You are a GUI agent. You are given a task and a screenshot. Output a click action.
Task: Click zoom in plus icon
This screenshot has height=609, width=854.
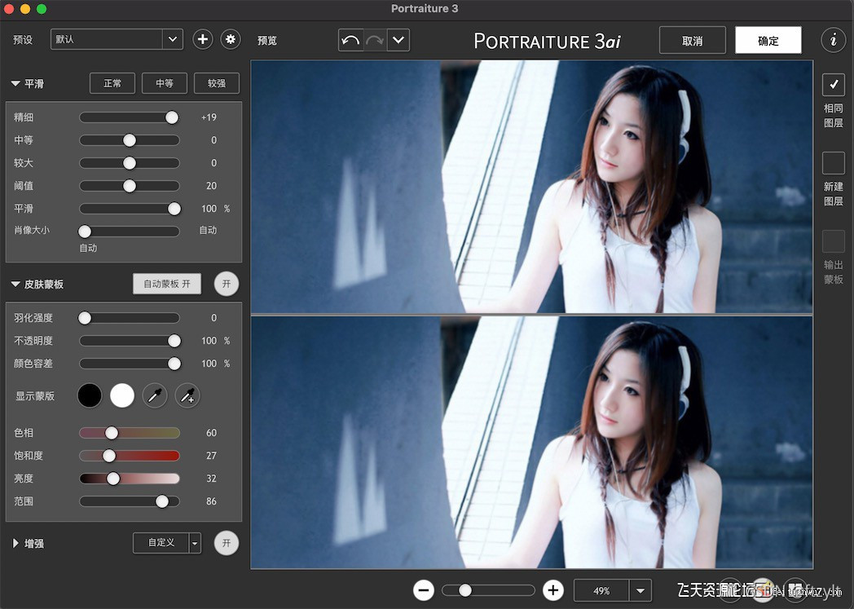click(553, 590)
